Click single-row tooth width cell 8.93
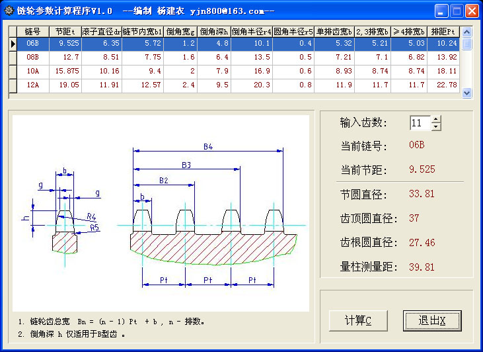The height and width of the screenshot is (352, 483). tap(334, 71)
